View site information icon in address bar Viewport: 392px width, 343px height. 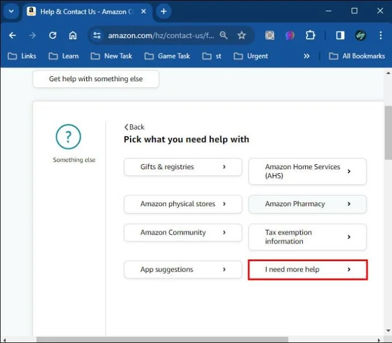[98, 35]
